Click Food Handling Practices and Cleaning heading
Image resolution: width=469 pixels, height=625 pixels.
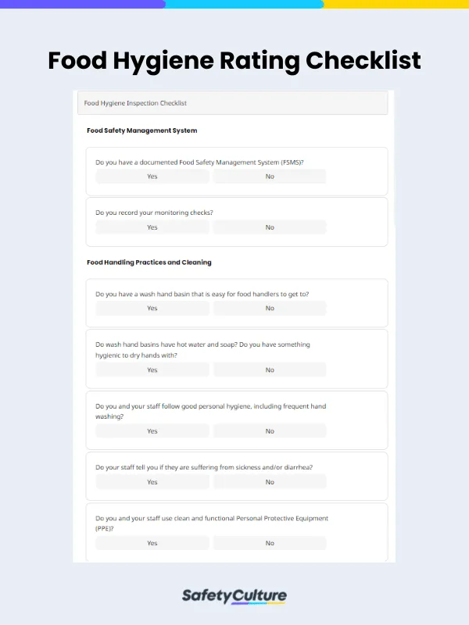149,262
